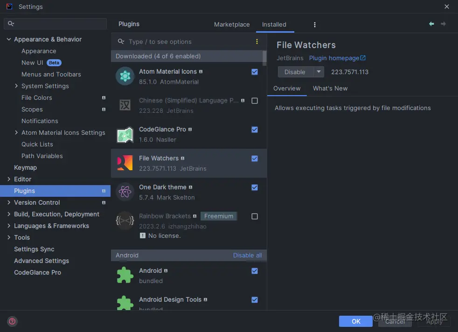Enable the Rainbow Brackets plugin checkbox
458x332 pixels.
[x=255, y=216]
